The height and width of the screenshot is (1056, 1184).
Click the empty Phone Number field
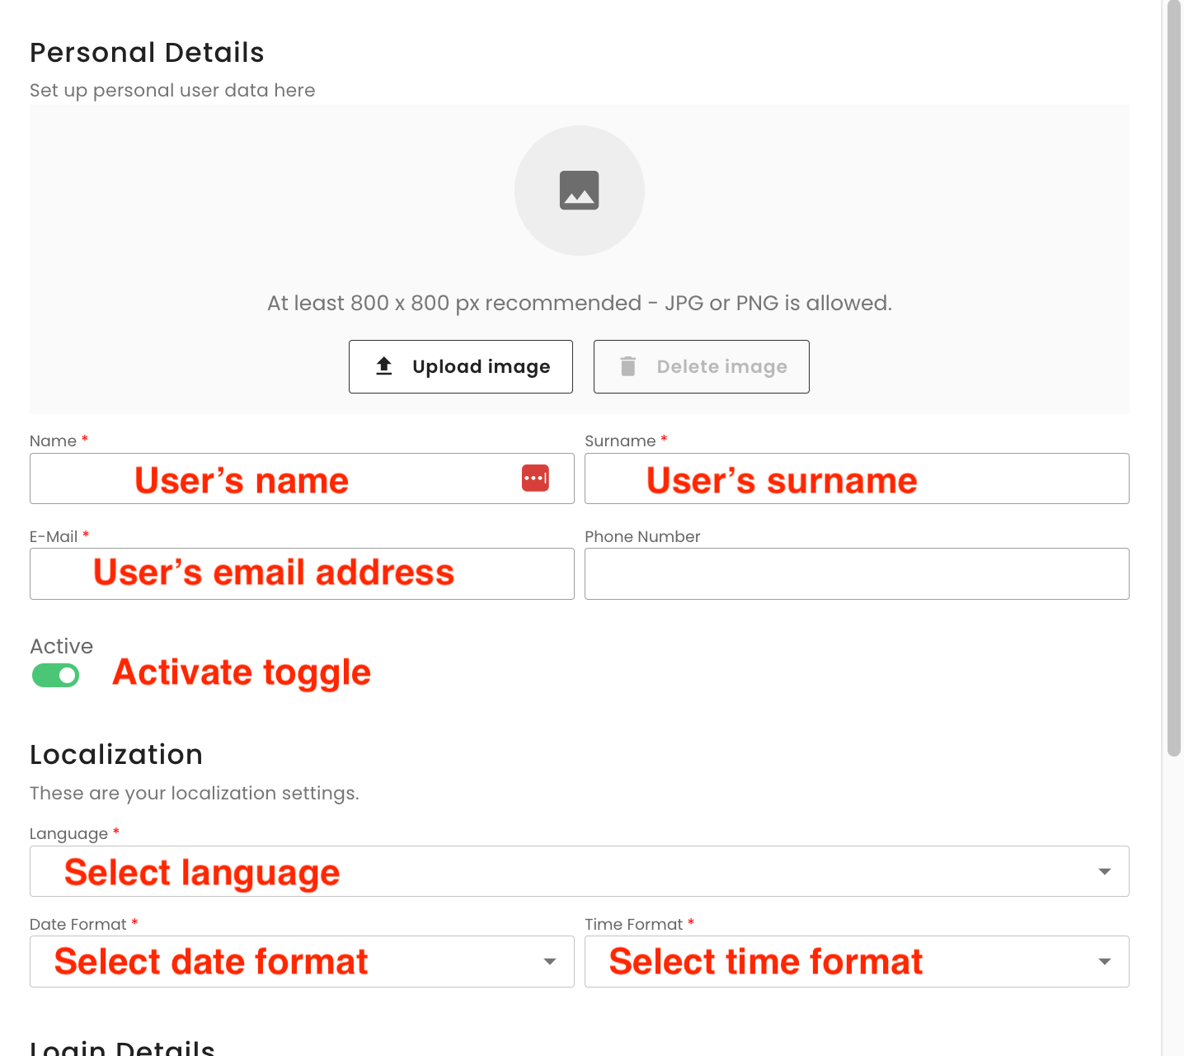(x=856, y=573)
